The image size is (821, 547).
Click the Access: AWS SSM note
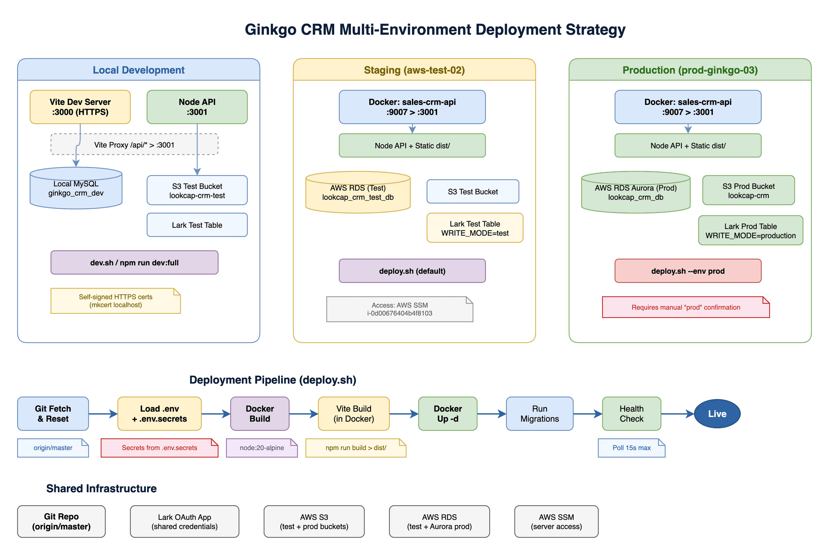400,309
